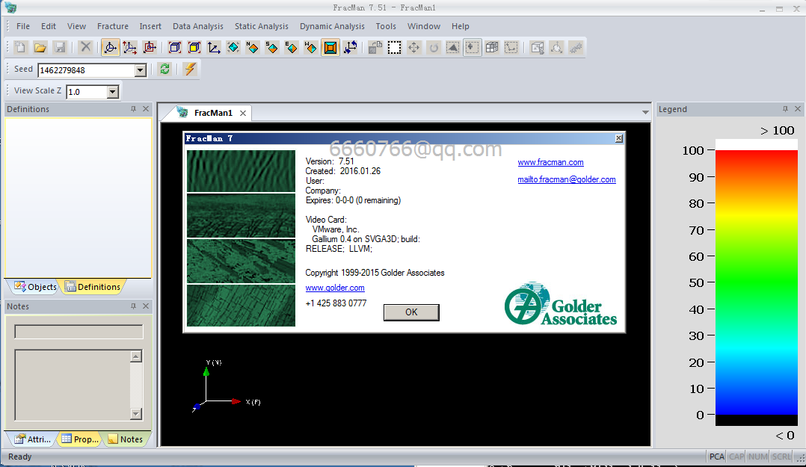Open the Window menu

click(x=423, y=26)
